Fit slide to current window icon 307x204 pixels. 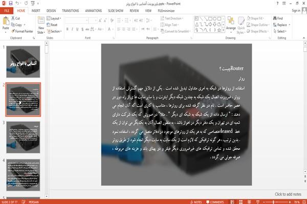pyautogui.click(x=304, y=202)
